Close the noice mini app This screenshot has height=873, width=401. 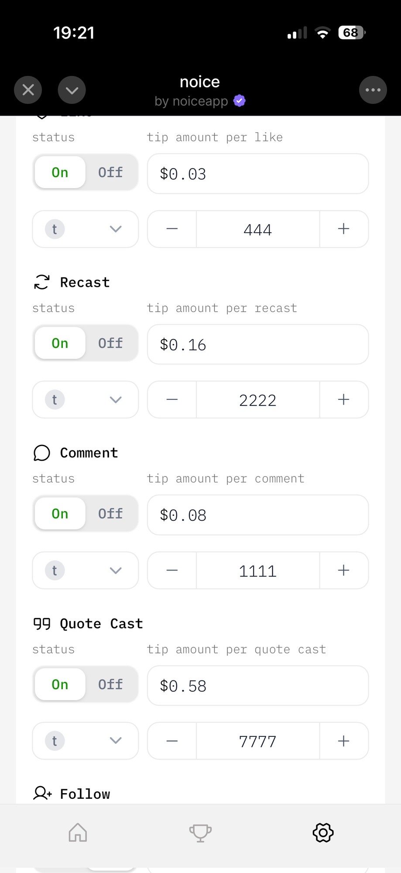28,90
